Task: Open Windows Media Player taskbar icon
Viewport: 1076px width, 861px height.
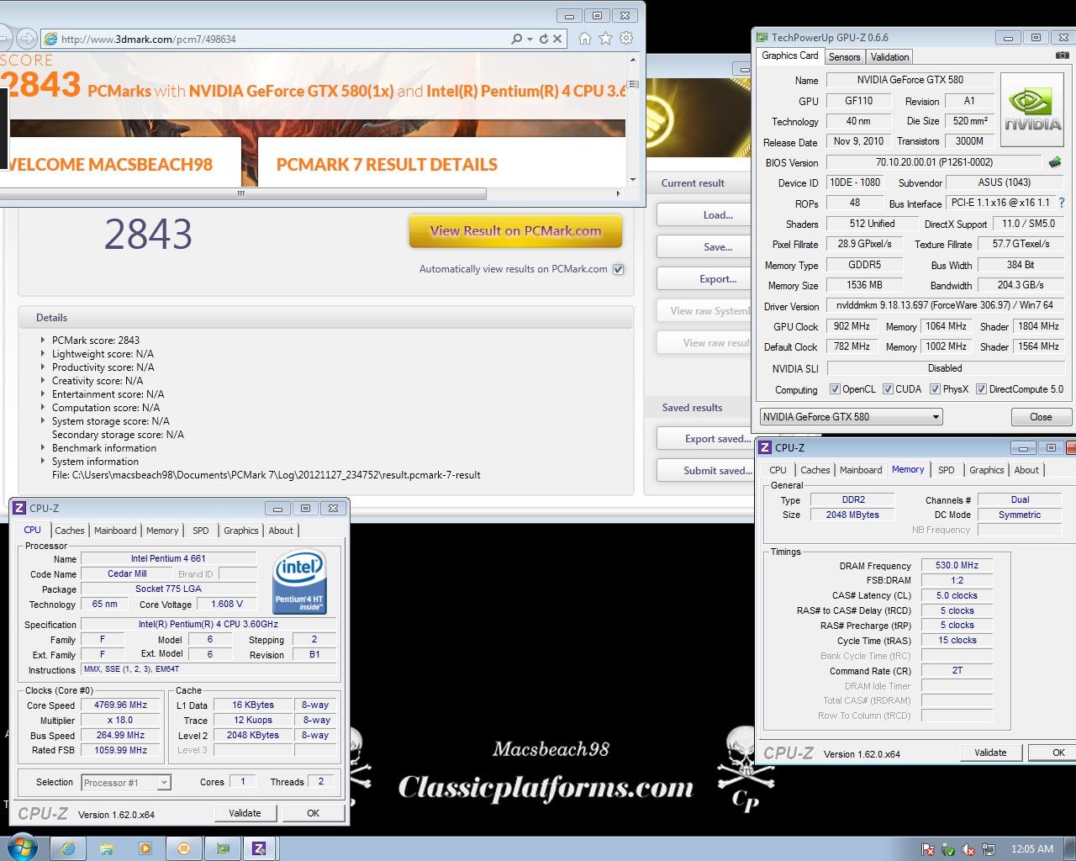Action: click(145, 848)
